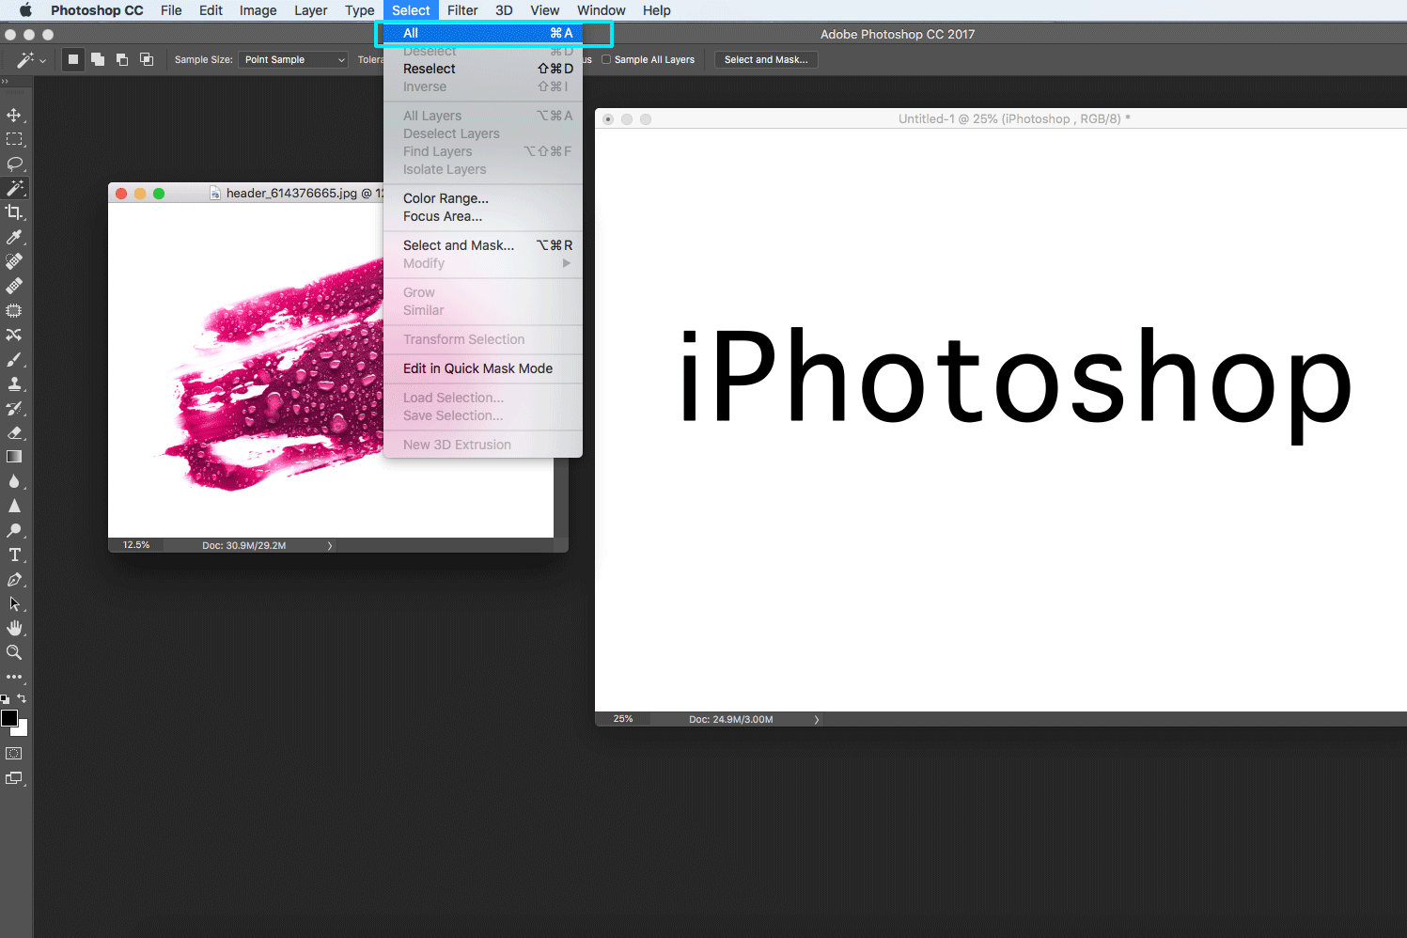This screenshot has height=938, width=1407.
Task: Open status bar arrow in Untitled-1 window
Action: pos(817,720)
